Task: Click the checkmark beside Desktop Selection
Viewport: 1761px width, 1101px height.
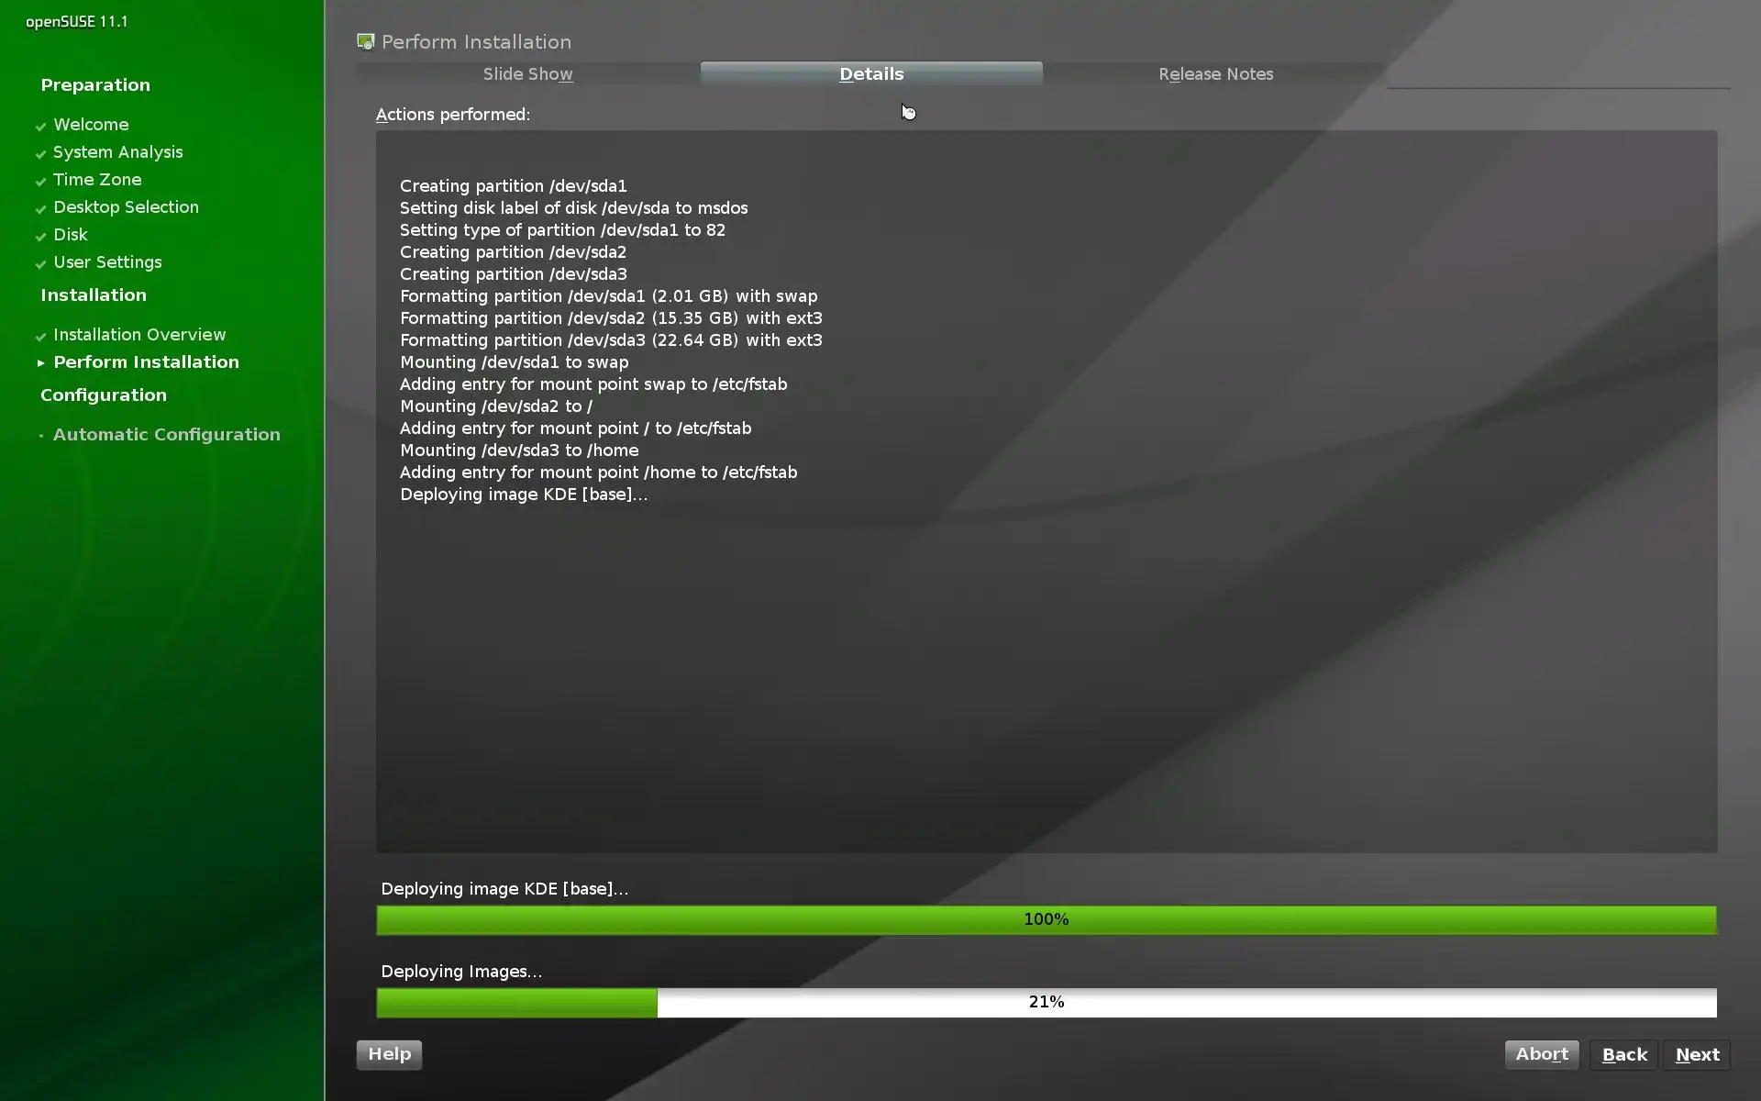Action: 40,209
